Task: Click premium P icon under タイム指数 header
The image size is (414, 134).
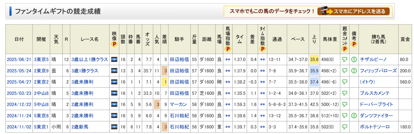Action: click(x=262, y=49)
